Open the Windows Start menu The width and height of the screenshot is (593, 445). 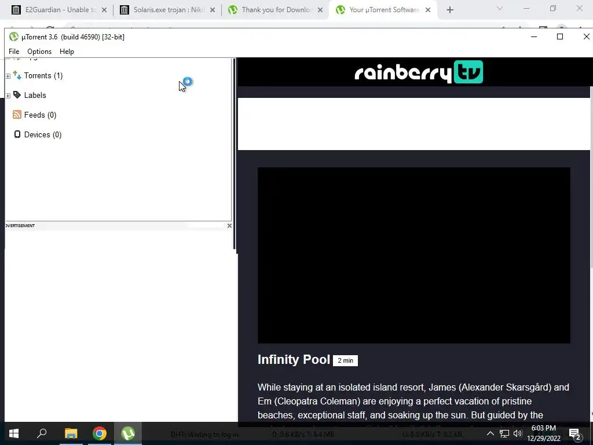pos(14,433)
